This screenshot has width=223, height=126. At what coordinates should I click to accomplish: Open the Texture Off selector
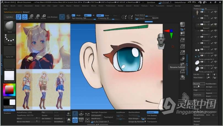pos(10,64)
